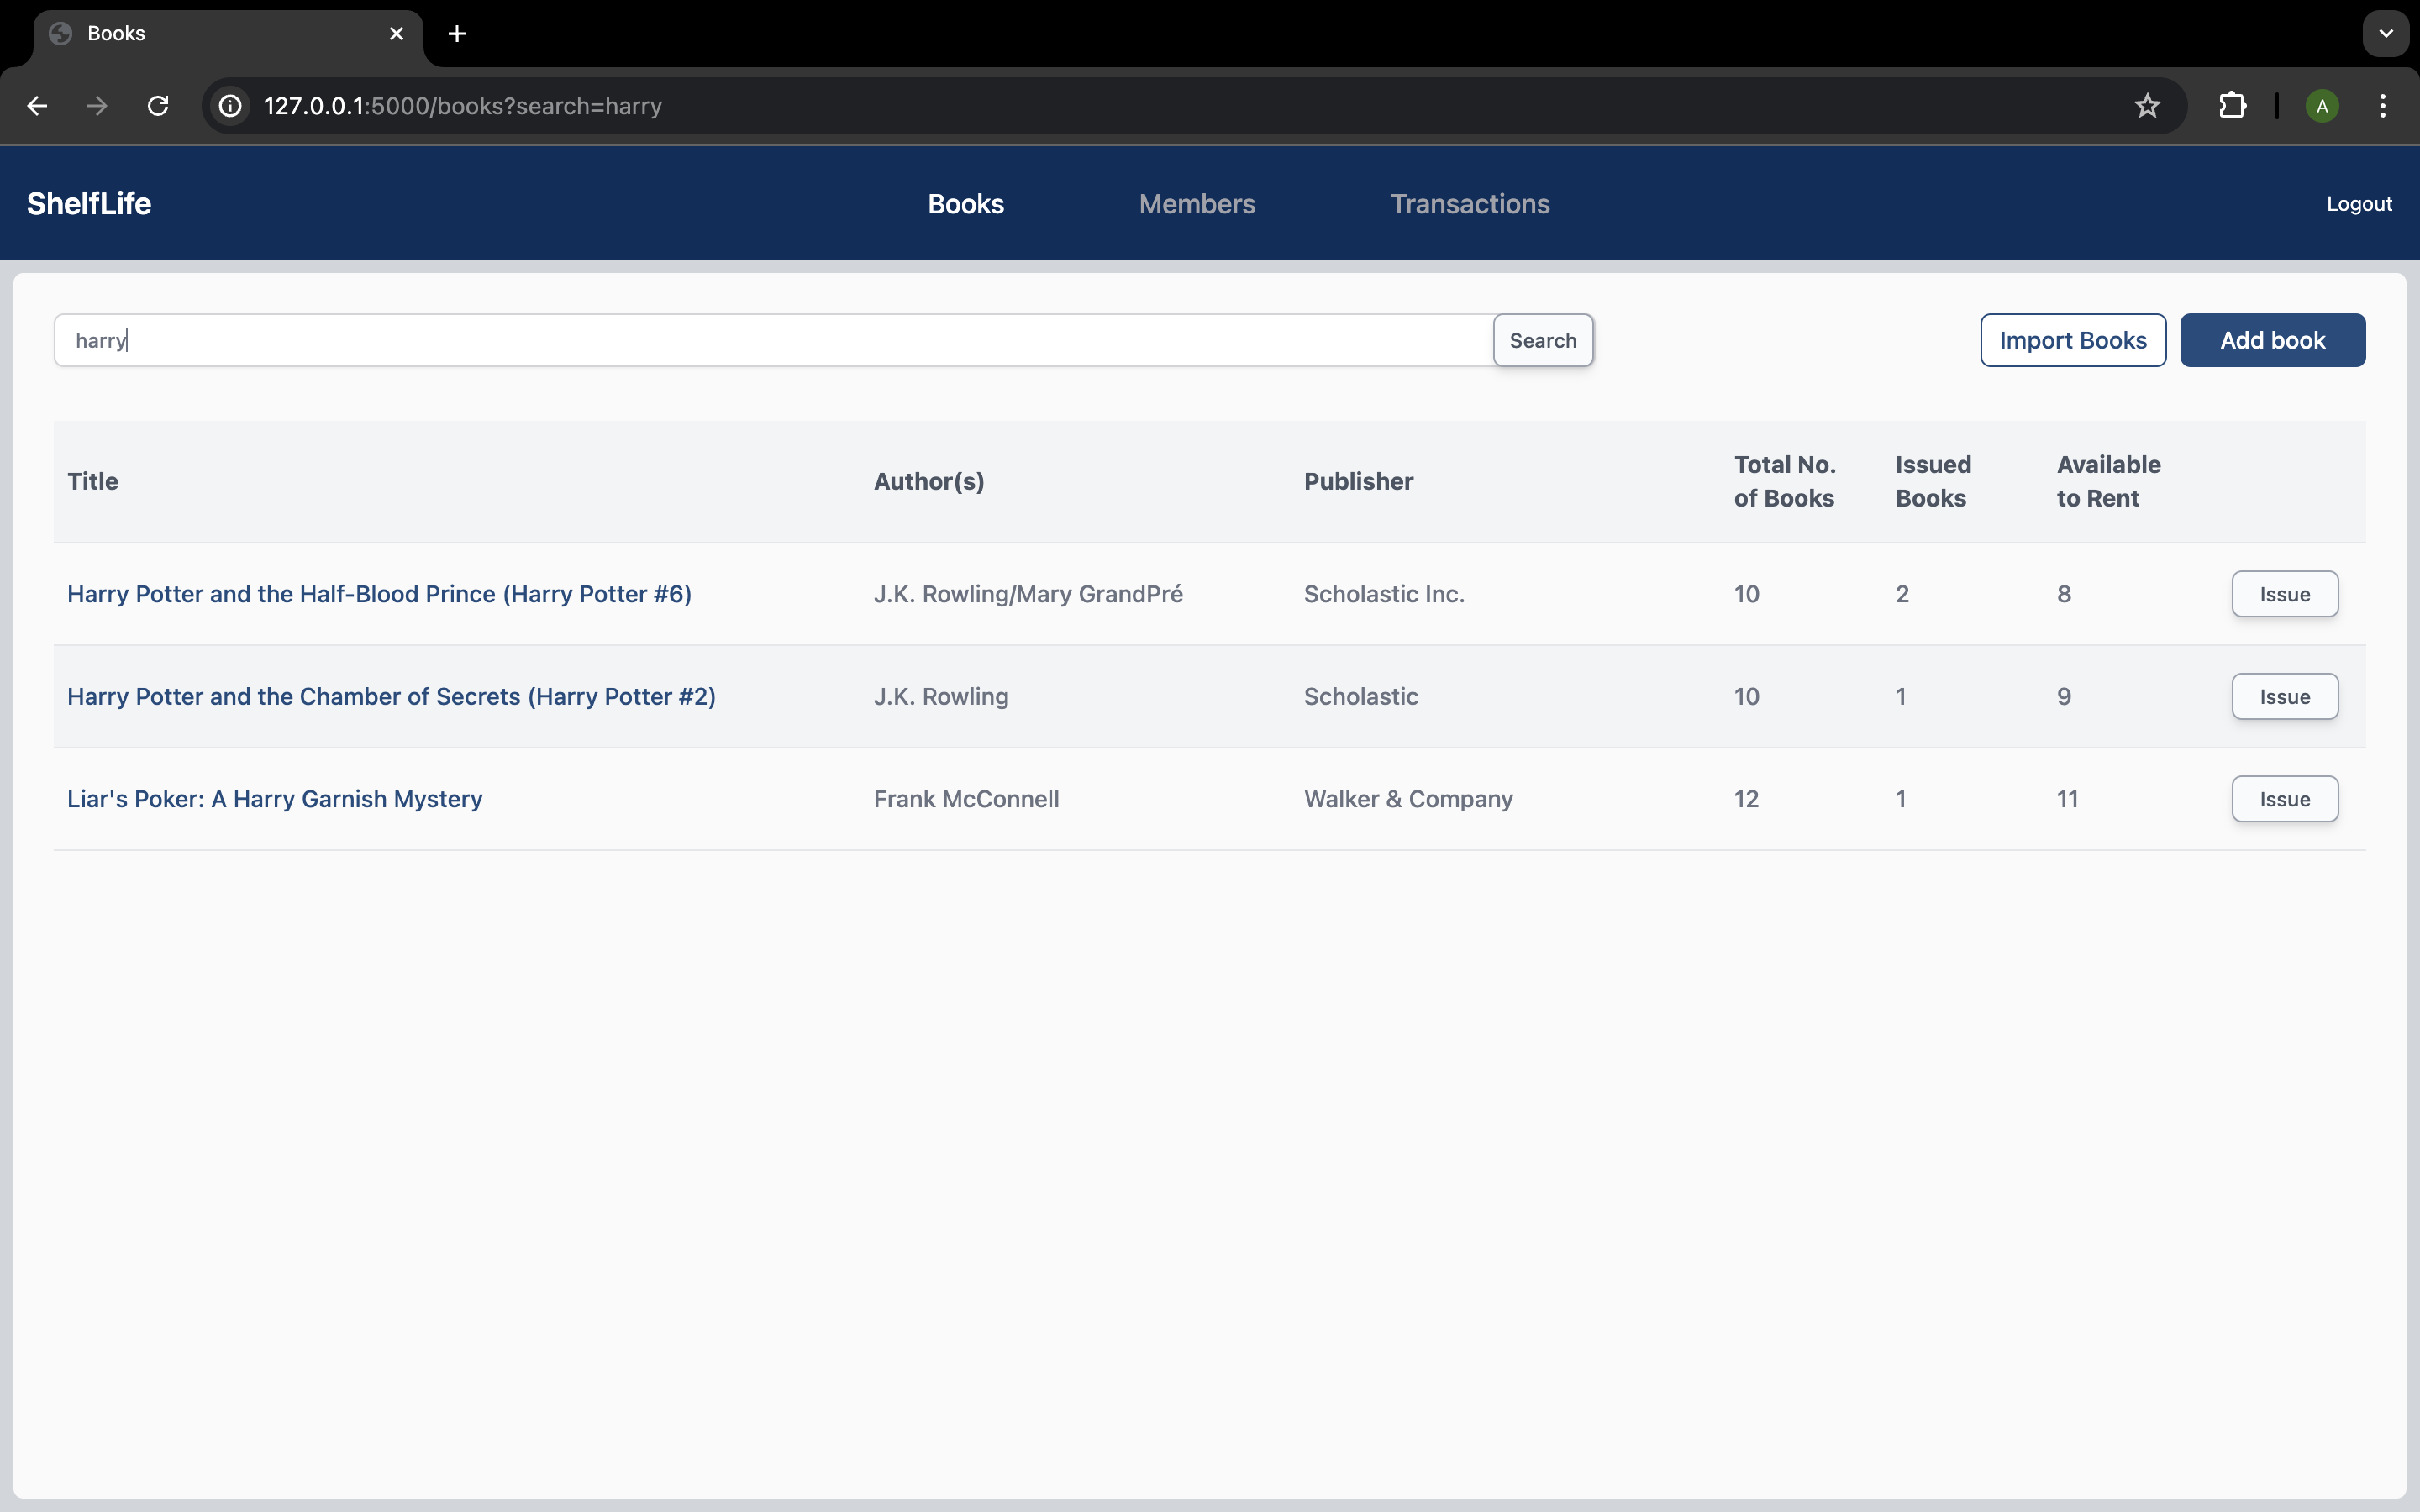The height and width of the screenshot is (1512, 2420).
Task: Close the Books browser tab
Action: (x=397, y=34)
